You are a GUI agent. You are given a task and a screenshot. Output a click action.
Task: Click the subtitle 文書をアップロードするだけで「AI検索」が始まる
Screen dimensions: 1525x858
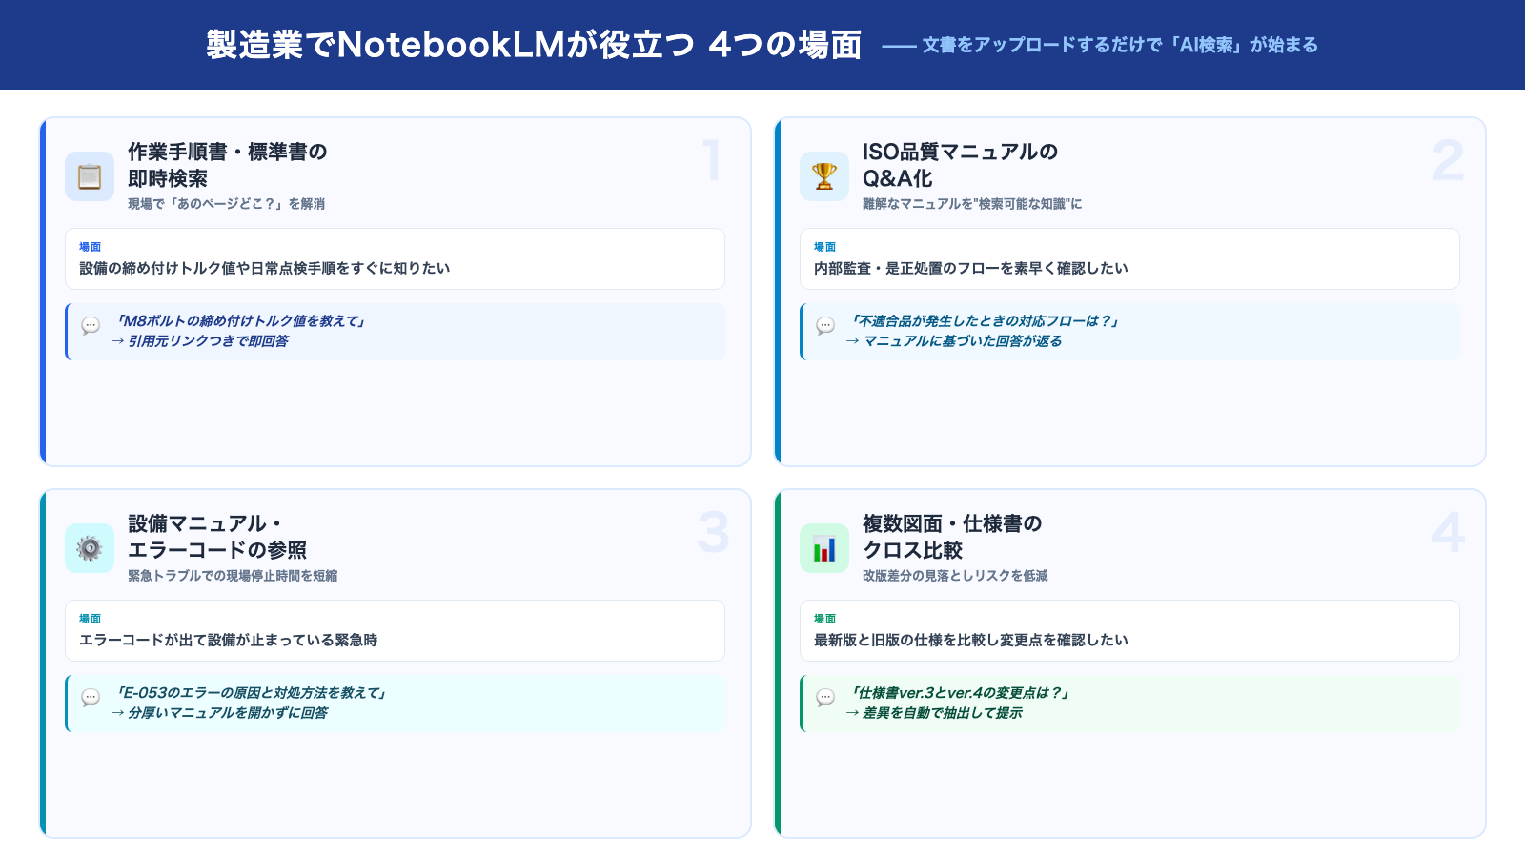1120,45
